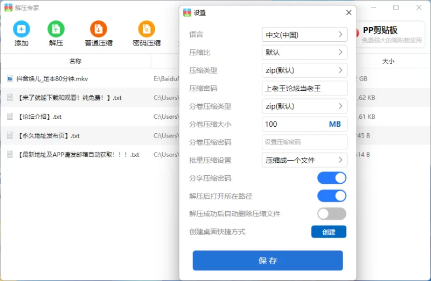
Task: Click the file icon of 【论坛介绍】.txt
Action: 10,117
